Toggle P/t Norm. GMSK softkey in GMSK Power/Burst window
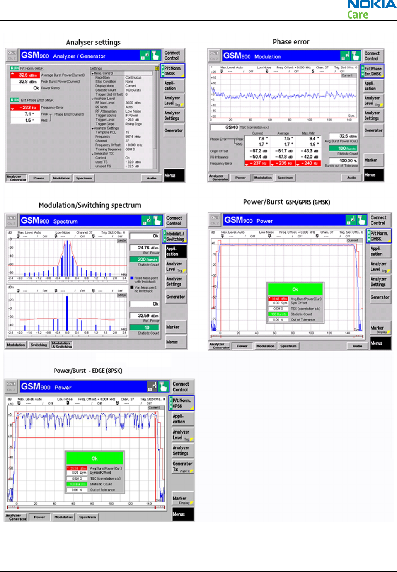The image size is (397, 572). coord(379,236)
